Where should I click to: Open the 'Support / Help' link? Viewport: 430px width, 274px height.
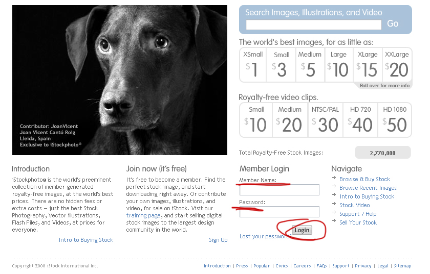tap(358, 214)
